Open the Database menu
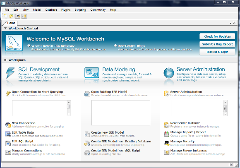Image resolution: width=240 pixels, height=168 pixels. pos(51,10)
